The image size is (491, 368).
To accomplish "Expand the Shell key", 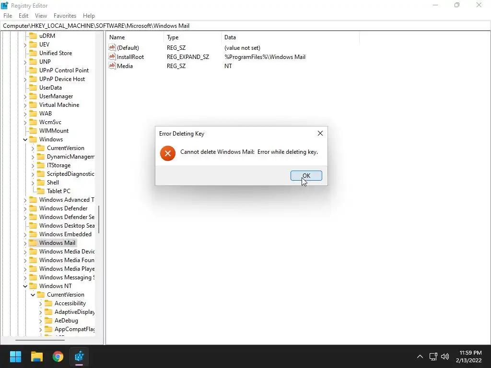I will (x=33, y=183).
